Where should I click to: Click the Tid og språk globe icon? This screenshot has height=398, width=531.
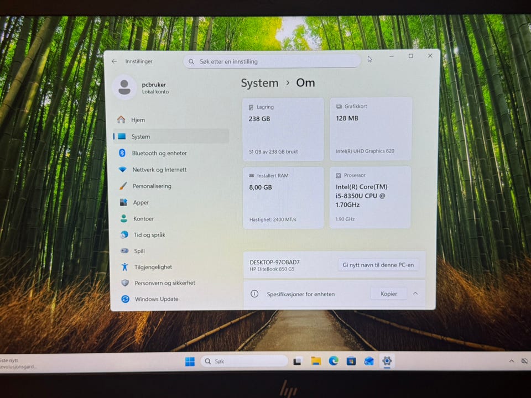124,234
